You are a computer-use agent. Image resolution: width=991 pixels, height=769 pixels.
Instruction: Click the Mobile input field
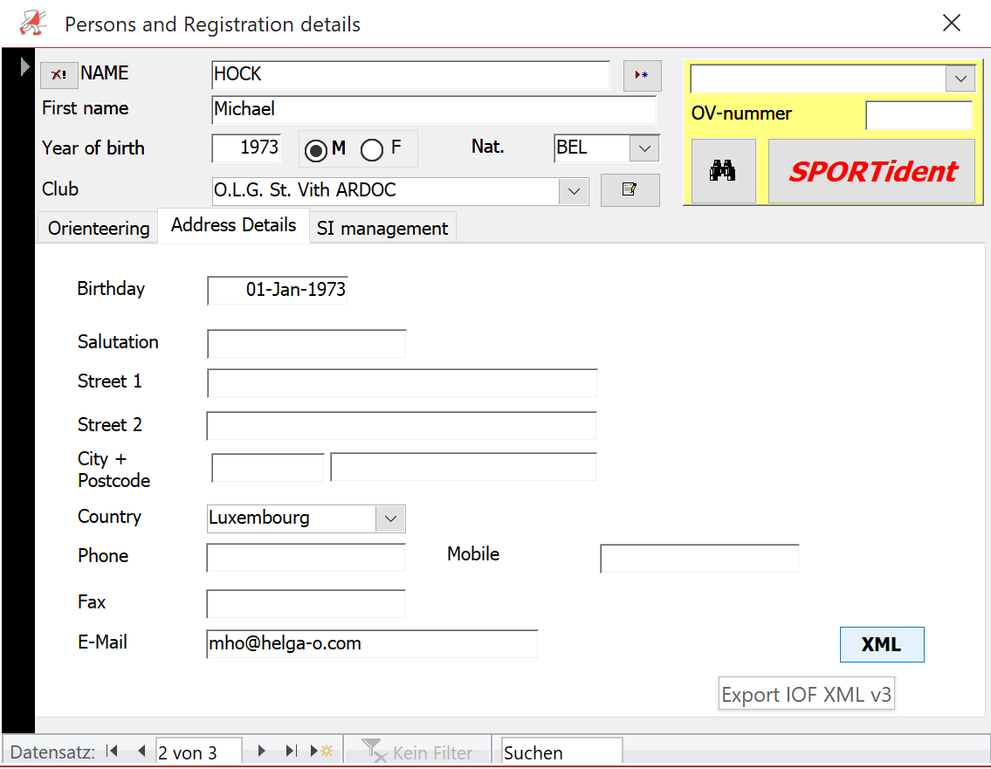click(x=699, y=559)
